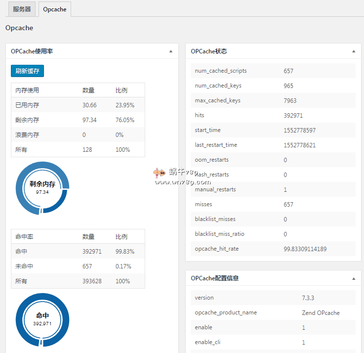Select the num_cached_scripts row
Image resolution: width=364 pixels, height=353 pixels.
[273, 71]
